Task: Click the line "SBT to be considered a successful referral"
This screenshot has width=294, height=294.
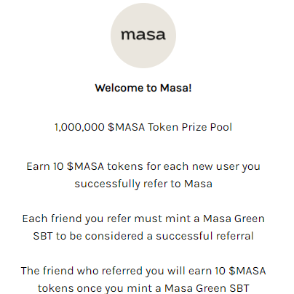Action: [x=143, y=236]
